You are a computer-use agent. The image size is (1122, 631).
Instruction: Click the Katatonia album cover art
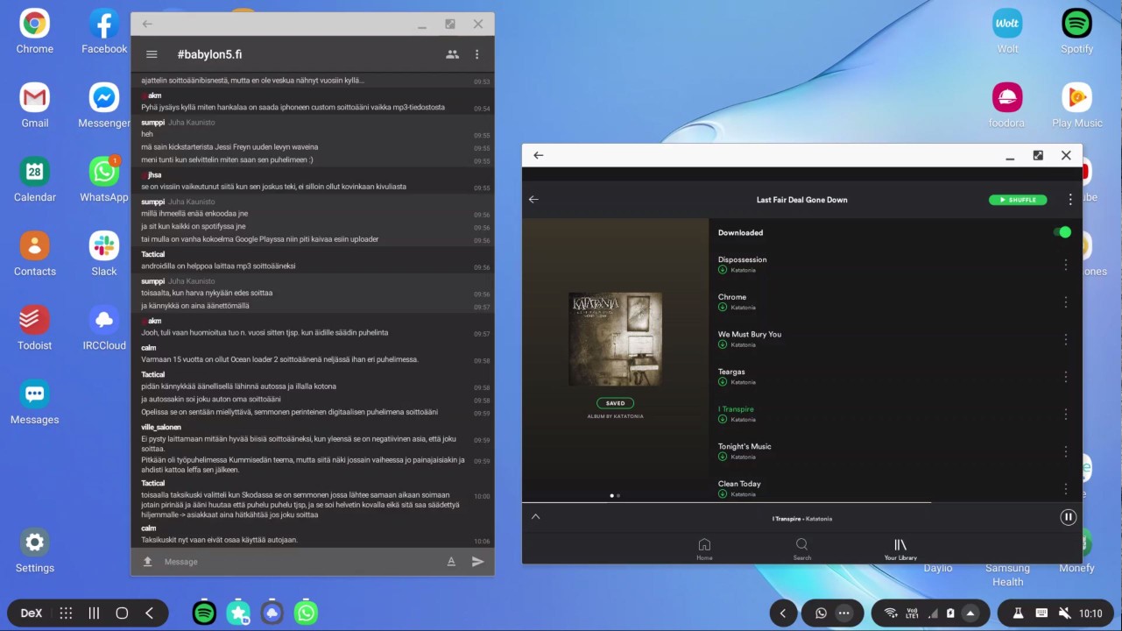click(x=615, y=339)
